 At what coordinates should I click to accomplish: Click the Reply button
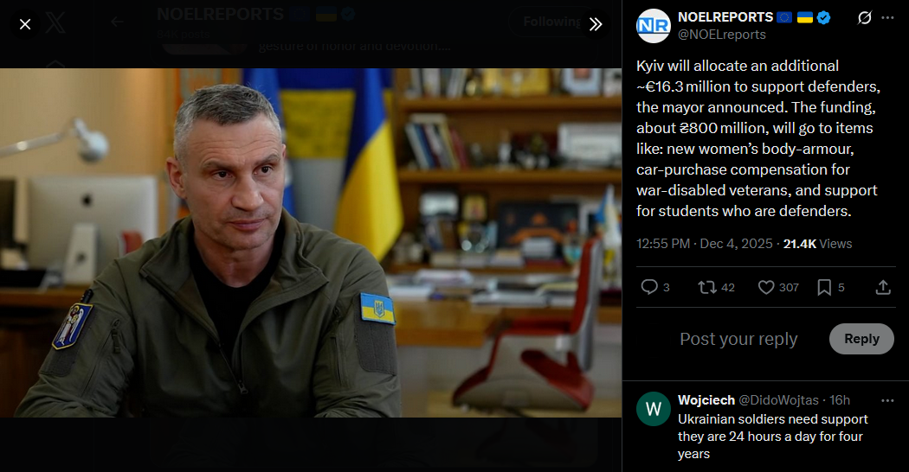tap(861, 339)
